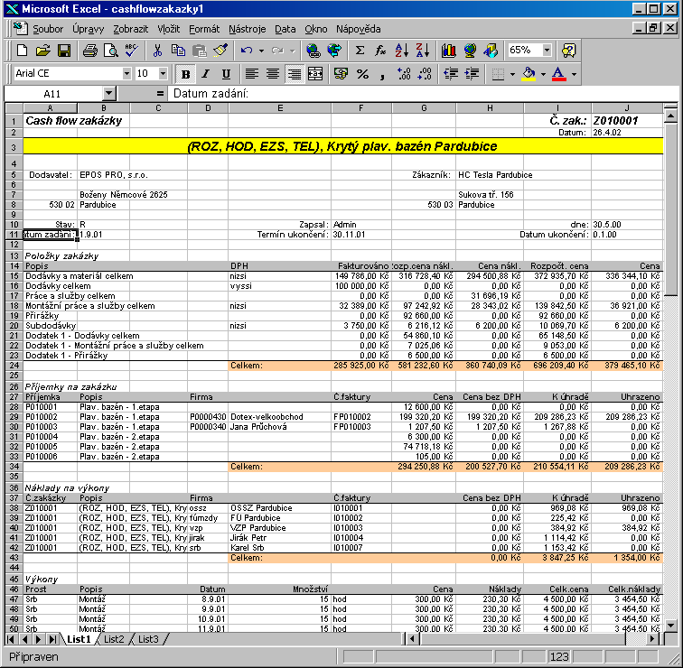Expand the font name dropdown
This screenshot has height=668, width=683.
pyautogui.click(x=126, y=73)
